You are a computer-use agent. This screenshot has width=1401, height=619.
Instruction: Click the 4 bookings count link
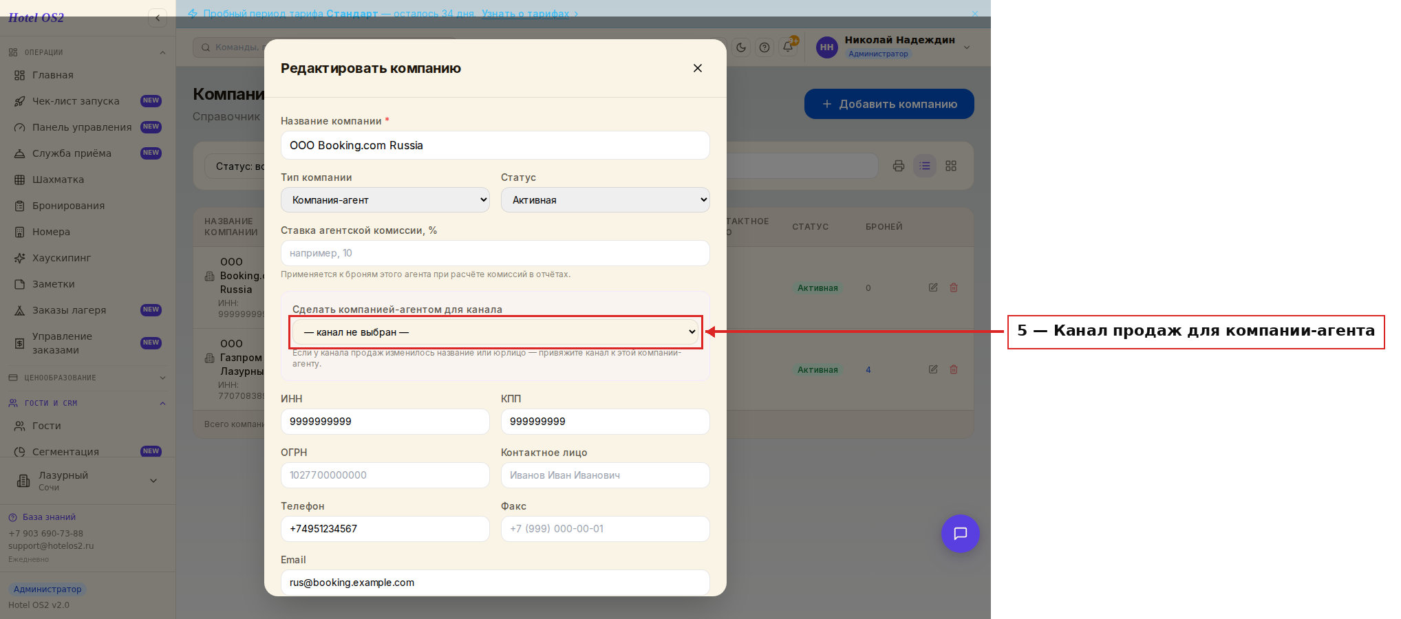[868, 369]
